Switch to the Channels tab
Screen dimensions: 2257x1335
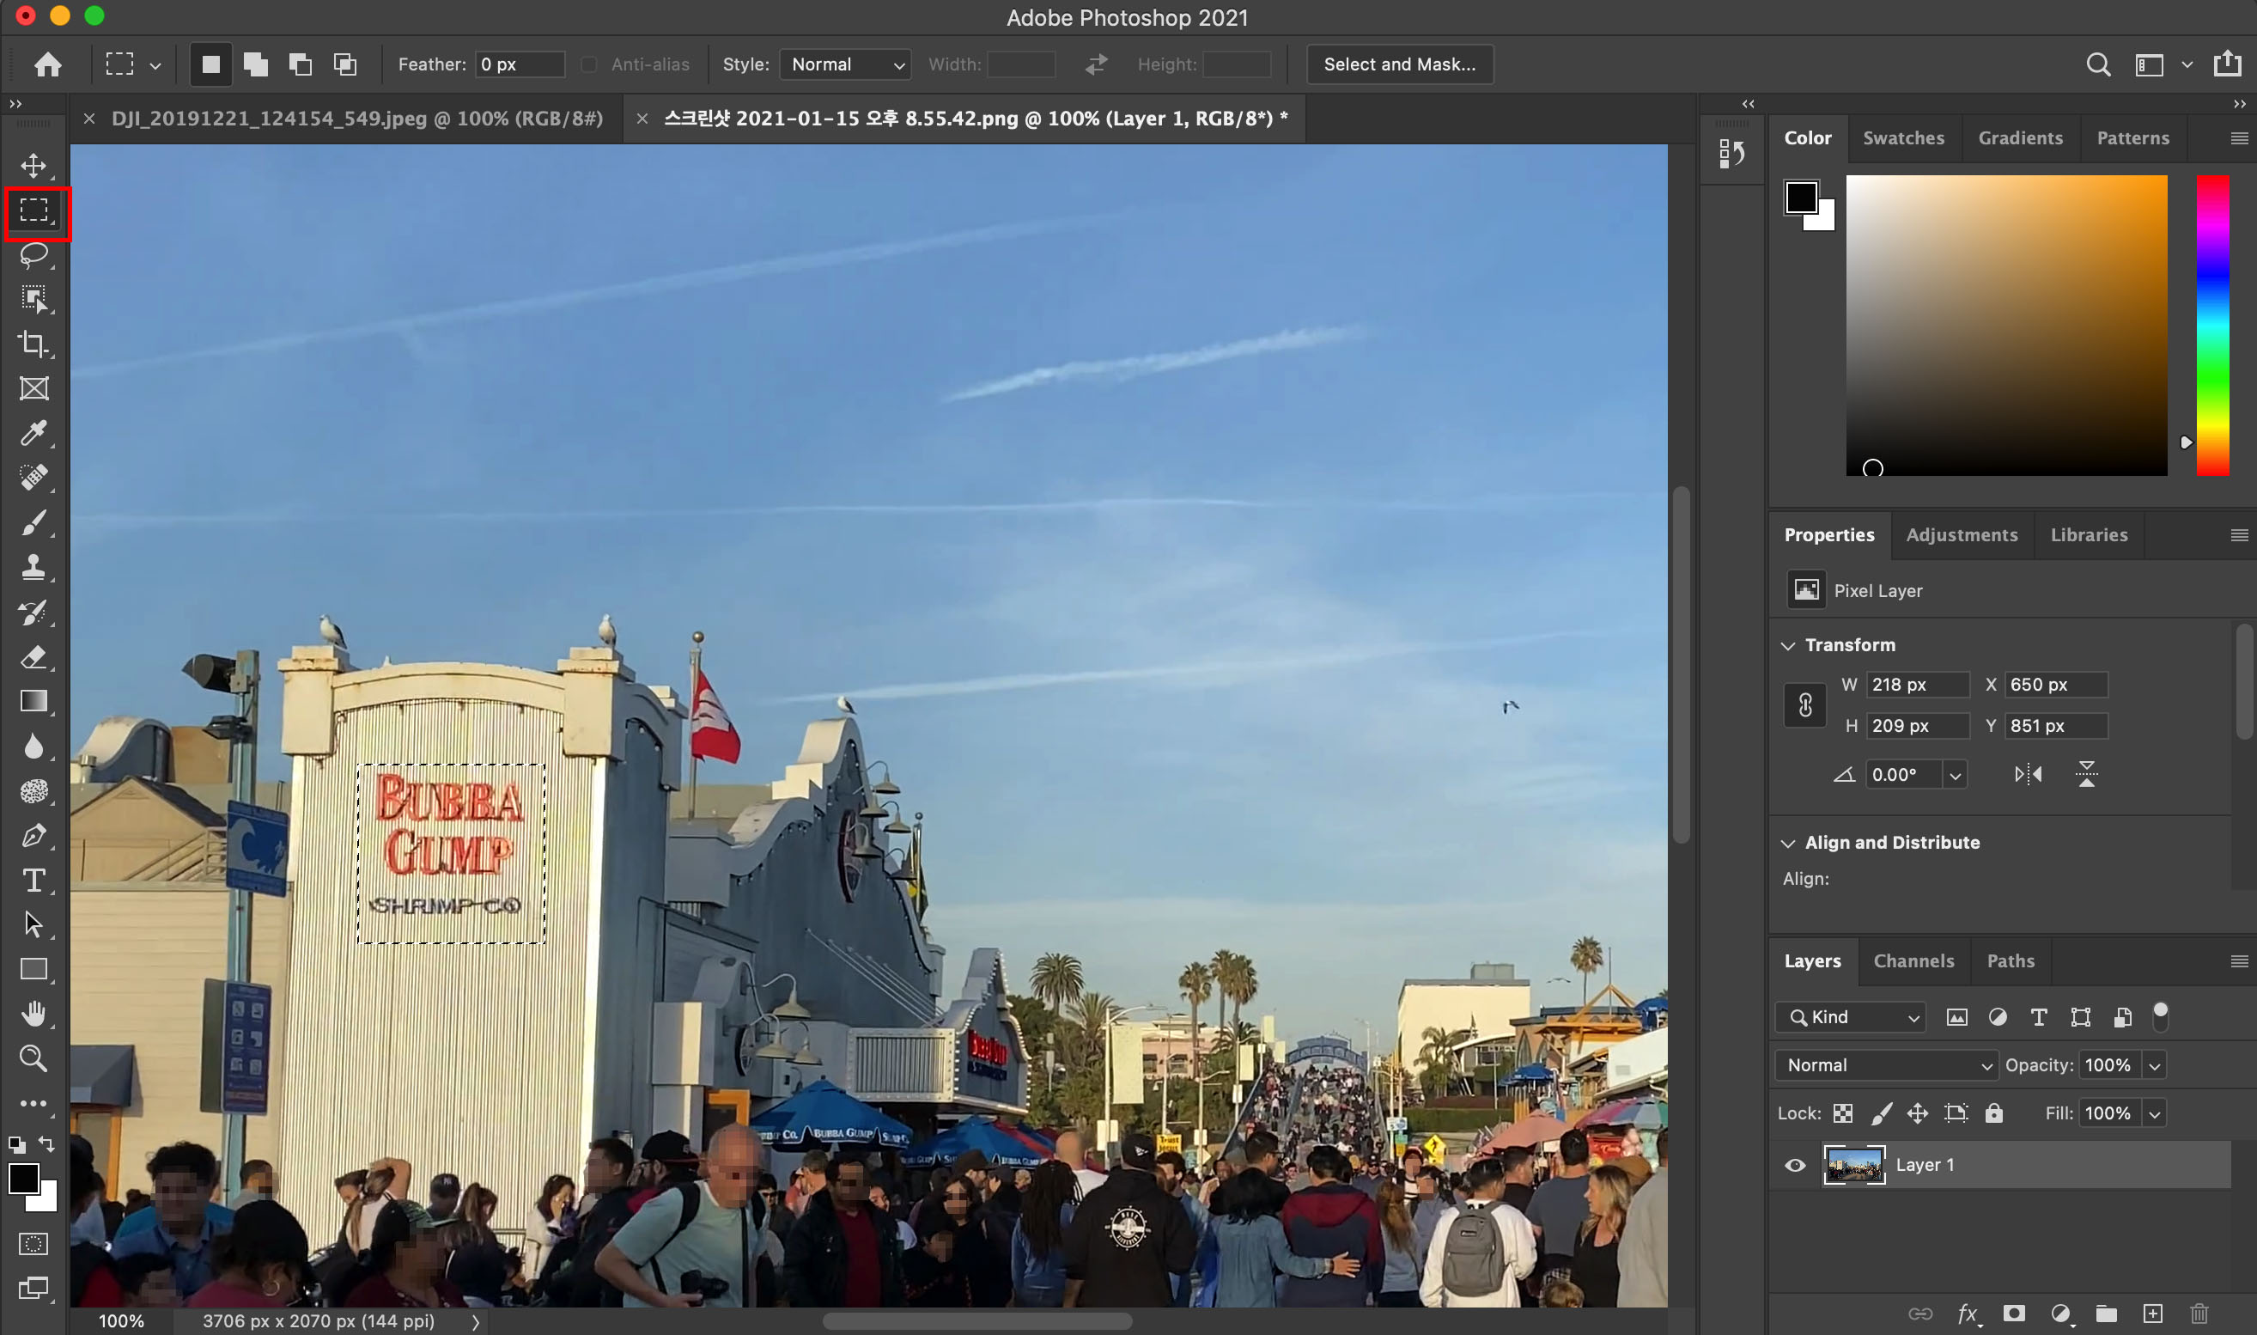click(1913, 960)
